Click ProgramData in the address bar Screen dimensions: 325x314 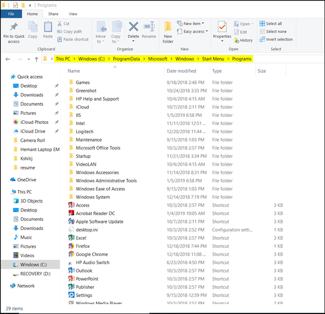(x=126, y=59)
